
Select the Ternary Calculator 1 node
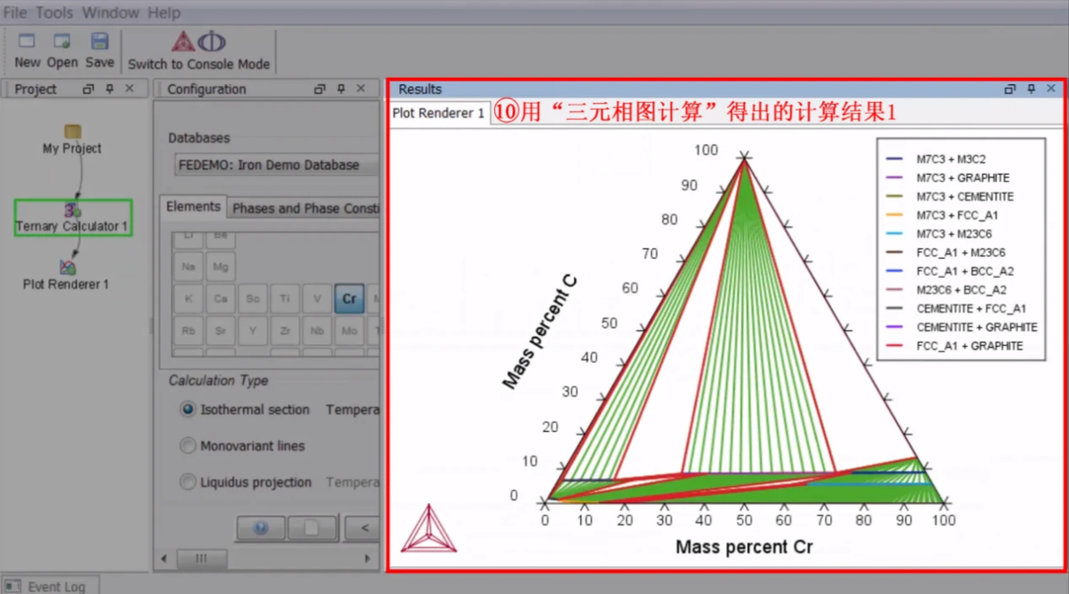[x=73, y=218]
